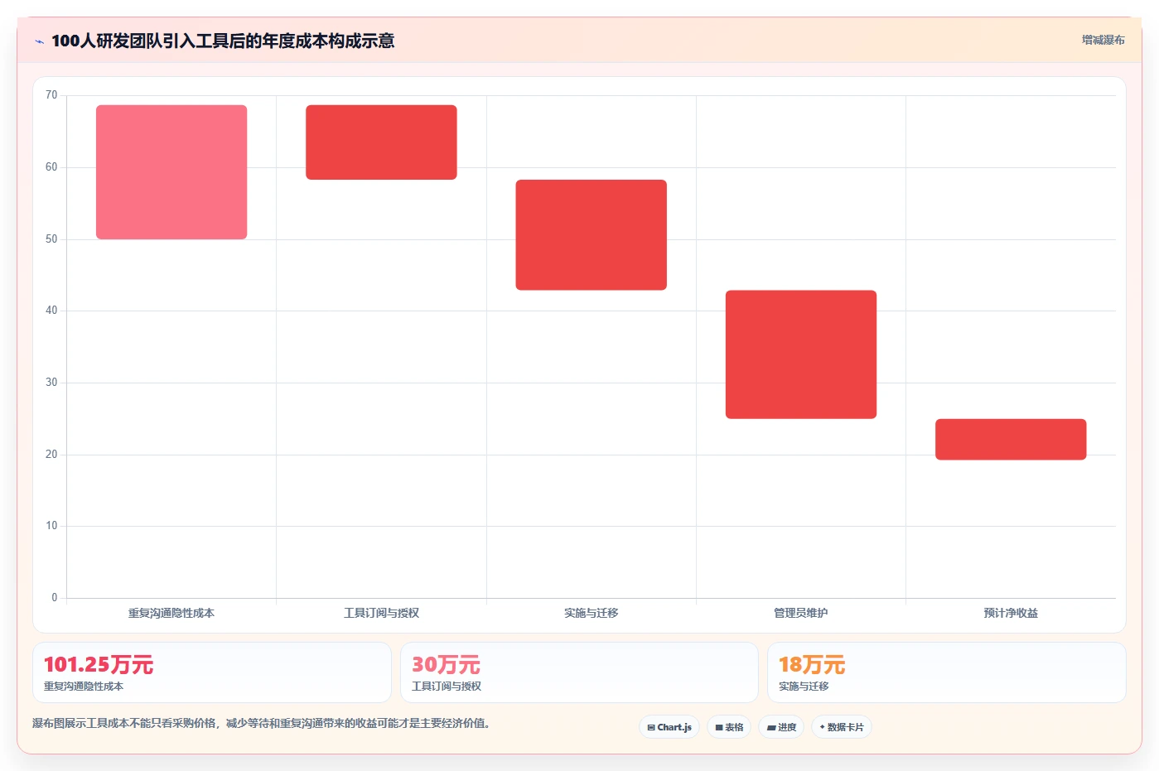Click the pink 重复沟通隐性成本 waterfall bar

point(171,172)
